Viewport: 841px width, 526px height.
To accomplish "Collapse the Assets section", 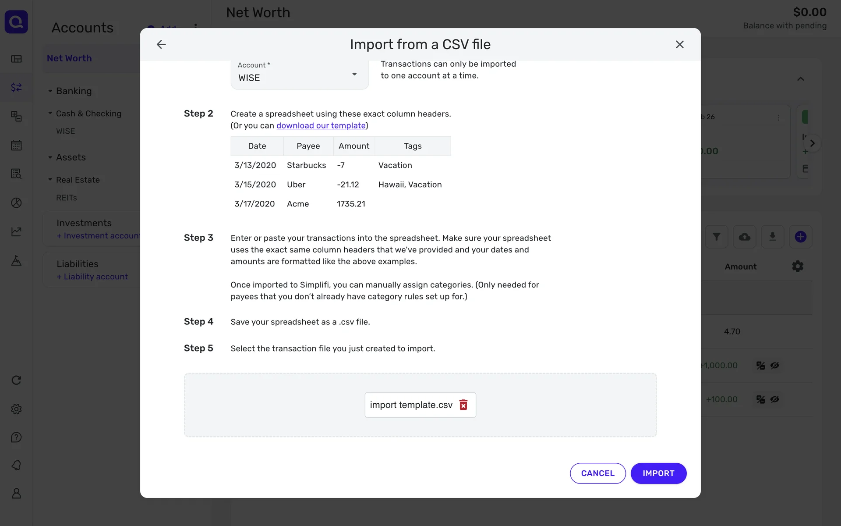I will [x=50, y=157].
